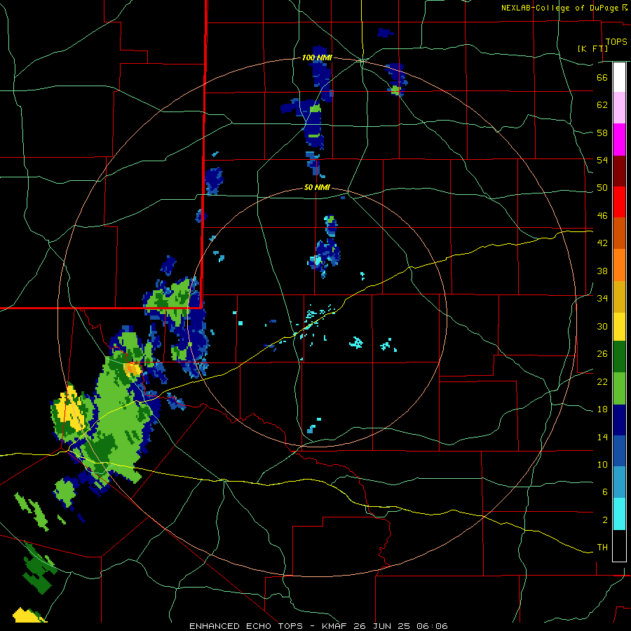Click the "54" legend value
Image resolution: width=631 pixels, height=631 pixels.
coord(602,160)
